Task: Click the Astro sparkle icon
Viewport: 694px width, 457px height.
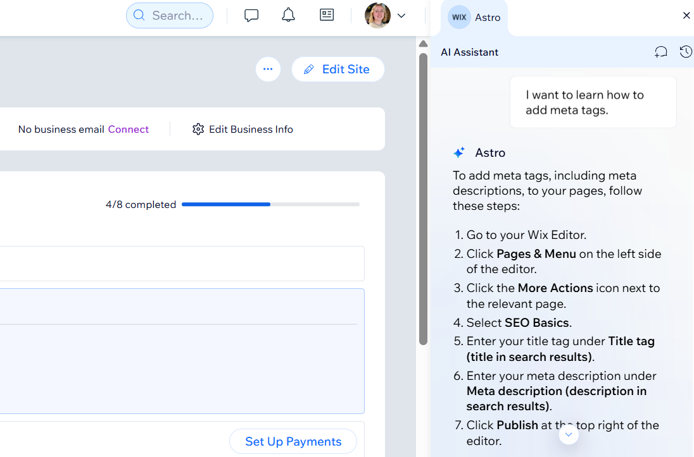Action: [x=458, y=152]
